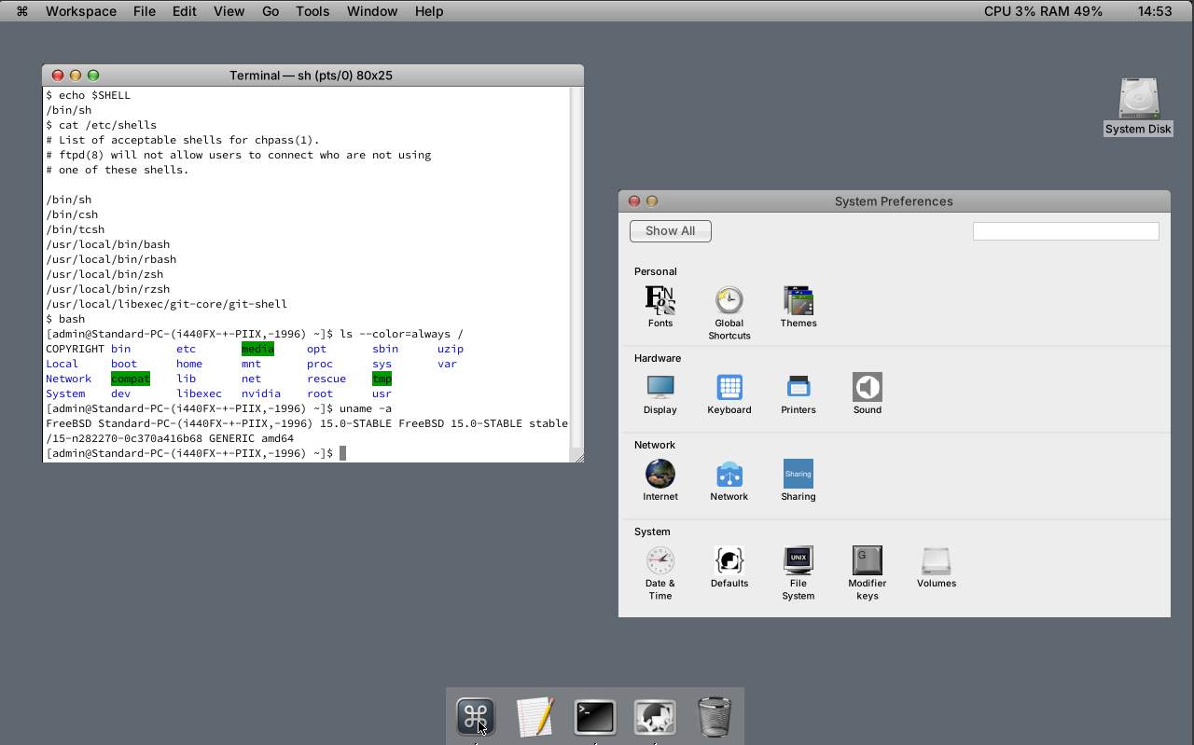Open Volumes preferences
1194x745 pixels.
click(936, 560)
